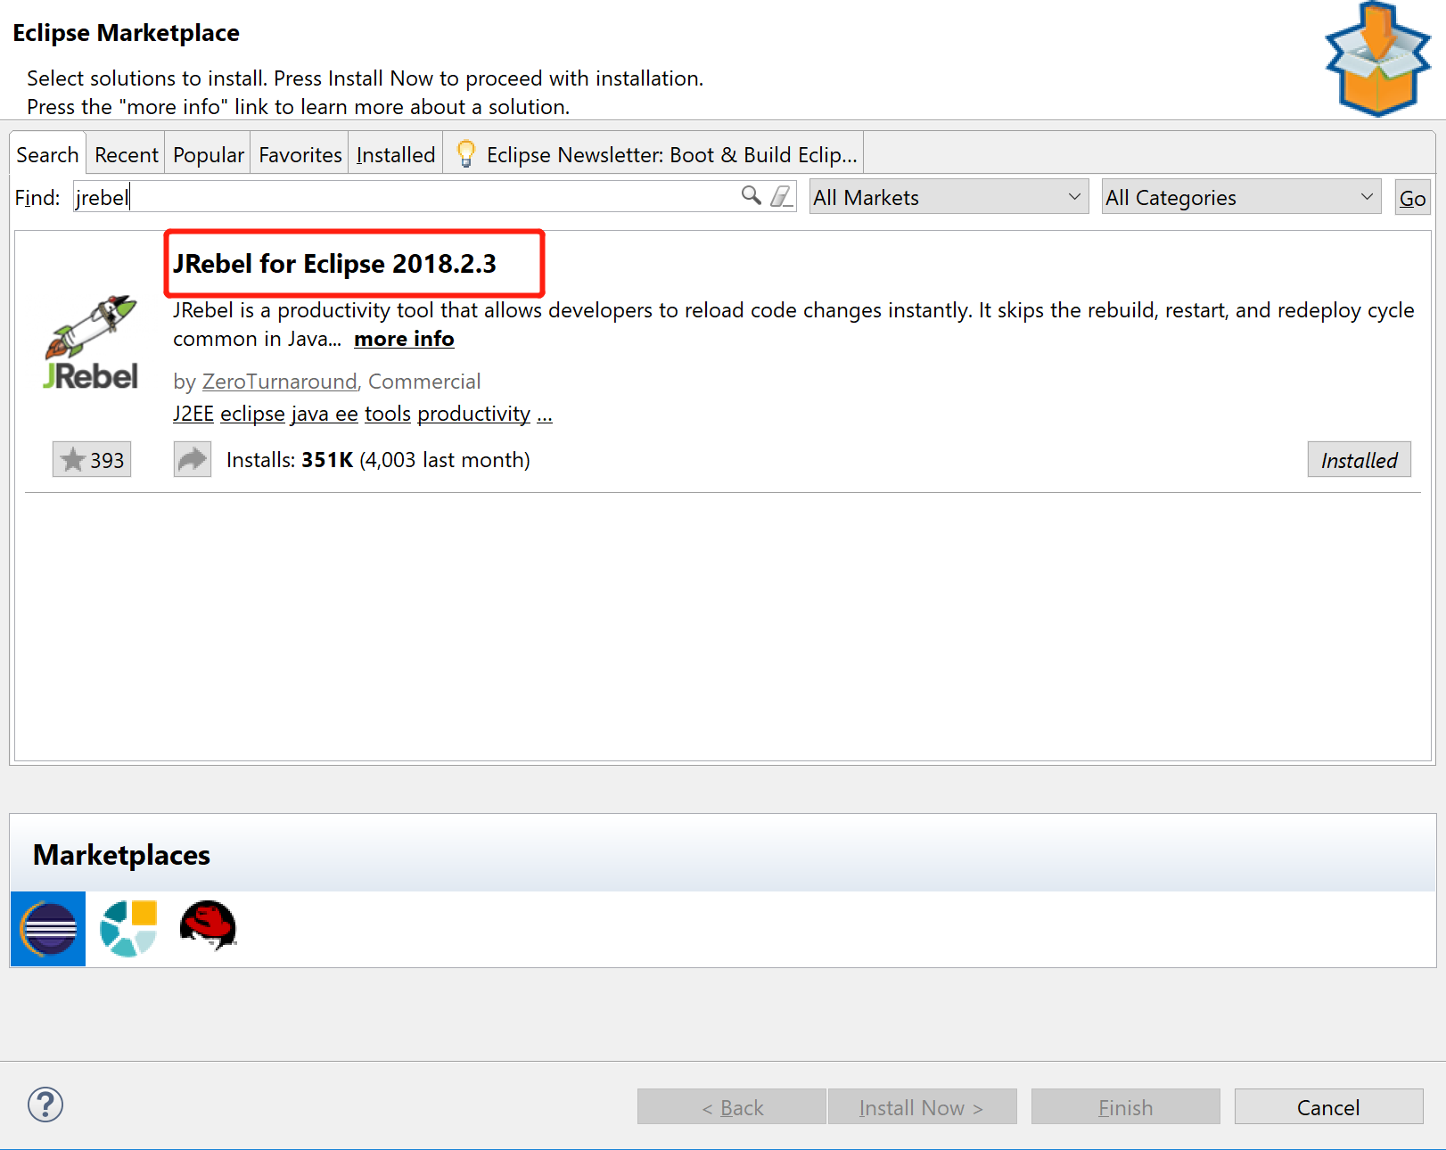The height and width of the screenshot is (1150, 1446).
Task: Click the Go button
Action: point(1412,197)
